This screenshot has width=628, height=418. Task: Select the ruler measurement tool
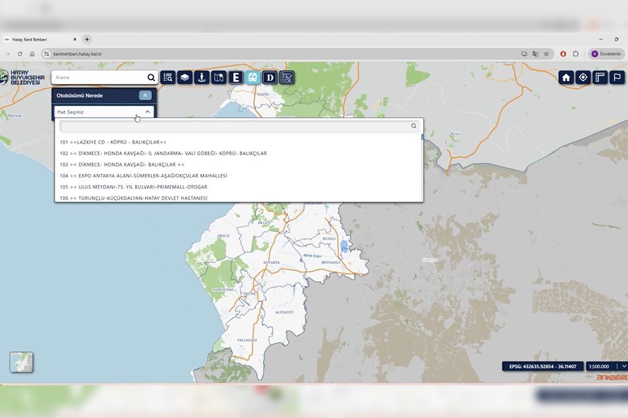click(600, 77)
